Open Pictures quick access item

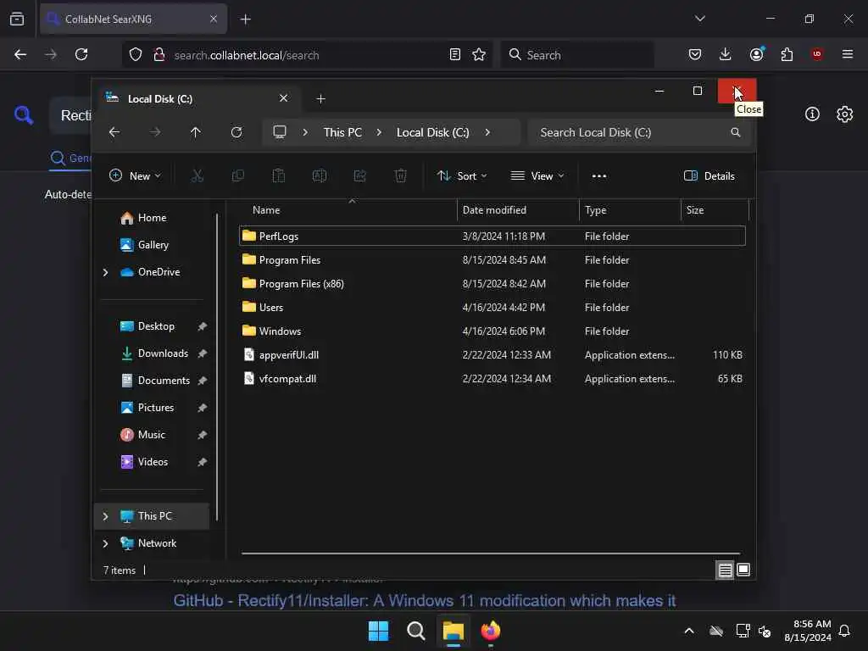pyautogui.click(x=156, y=408)
